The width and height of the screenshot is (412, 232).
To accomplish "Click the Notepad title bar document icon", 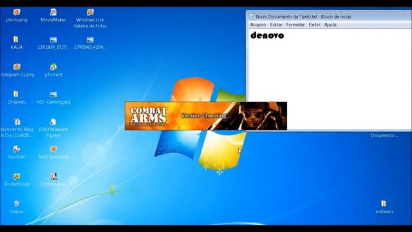I will coord(252,16).
